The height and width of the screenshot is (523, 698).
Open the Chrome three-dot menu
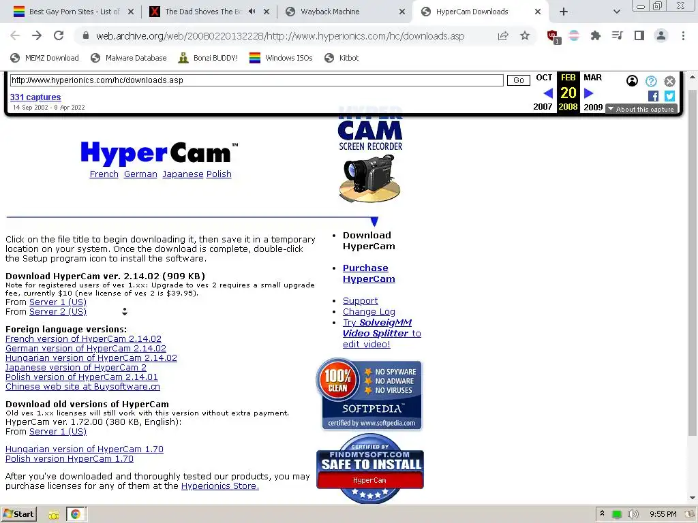[x=683, y=35]
